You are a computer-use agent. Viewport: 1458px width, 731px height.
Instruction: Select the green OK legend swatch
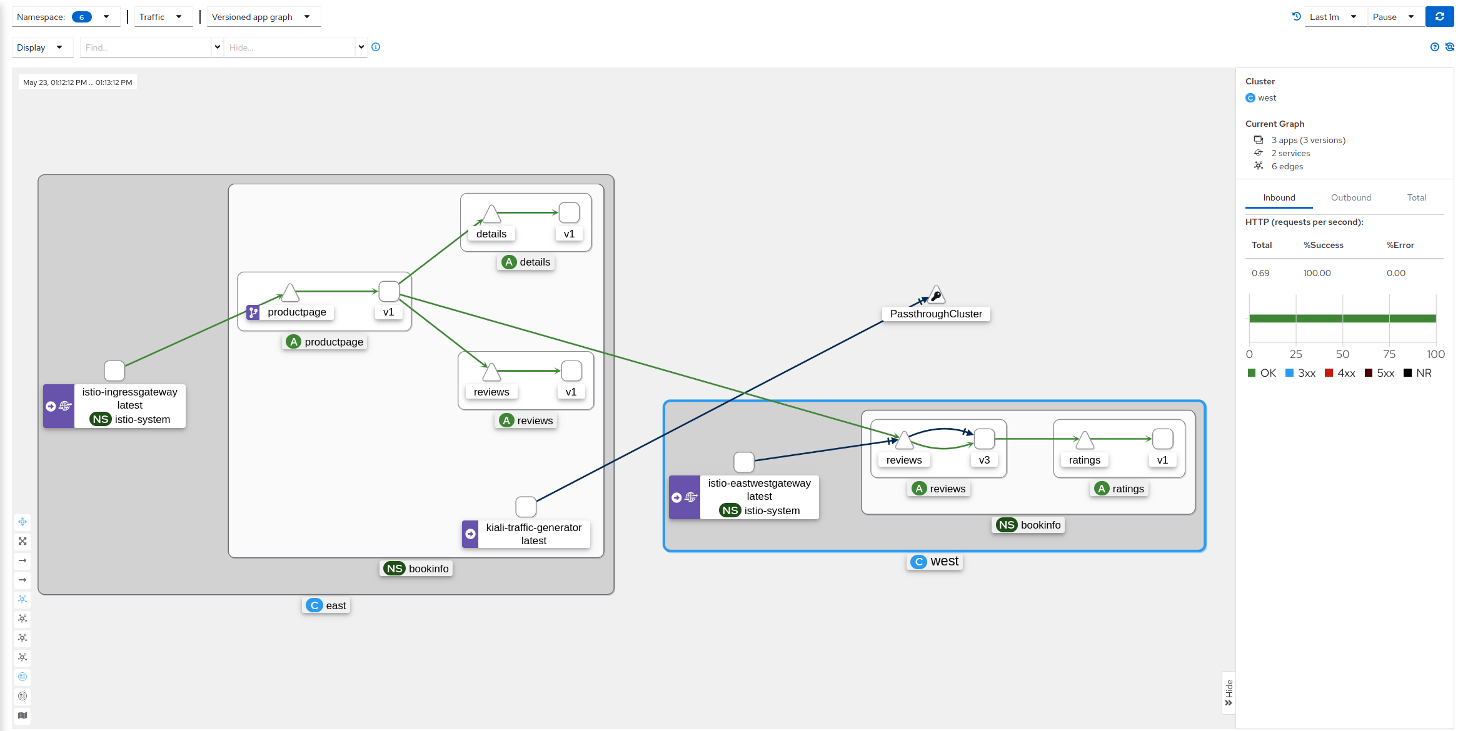1251,372
